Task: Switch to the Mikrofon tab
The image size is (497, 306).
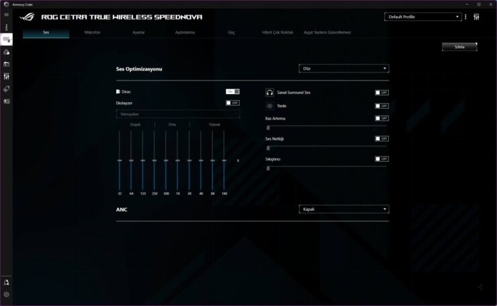Action: tap(92, 32)
